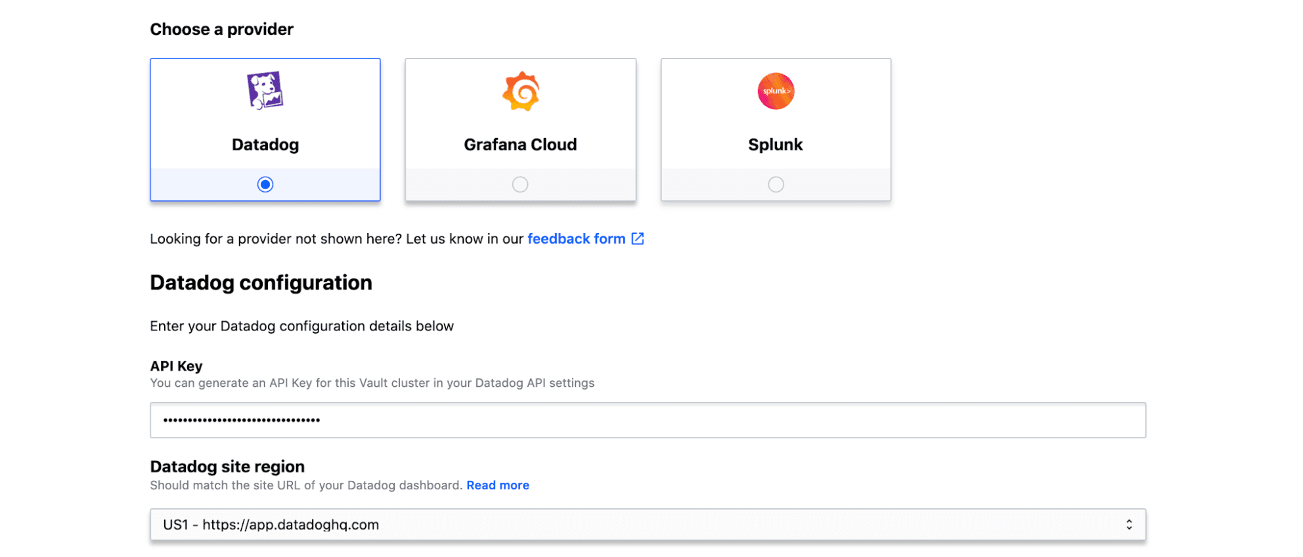Image resolution: width=1303 pixels, height=557 pixels.
Task: Click the Grafana Cloud swirl logo
Action: click(x=520, y=91)
